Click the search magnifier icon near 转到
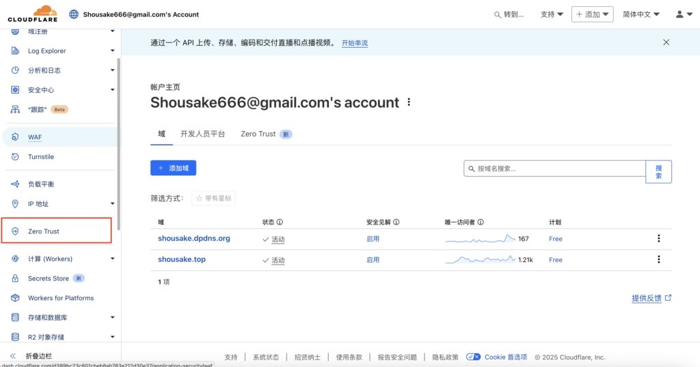This screenshot has height=367, width=700. coord(498,15)
